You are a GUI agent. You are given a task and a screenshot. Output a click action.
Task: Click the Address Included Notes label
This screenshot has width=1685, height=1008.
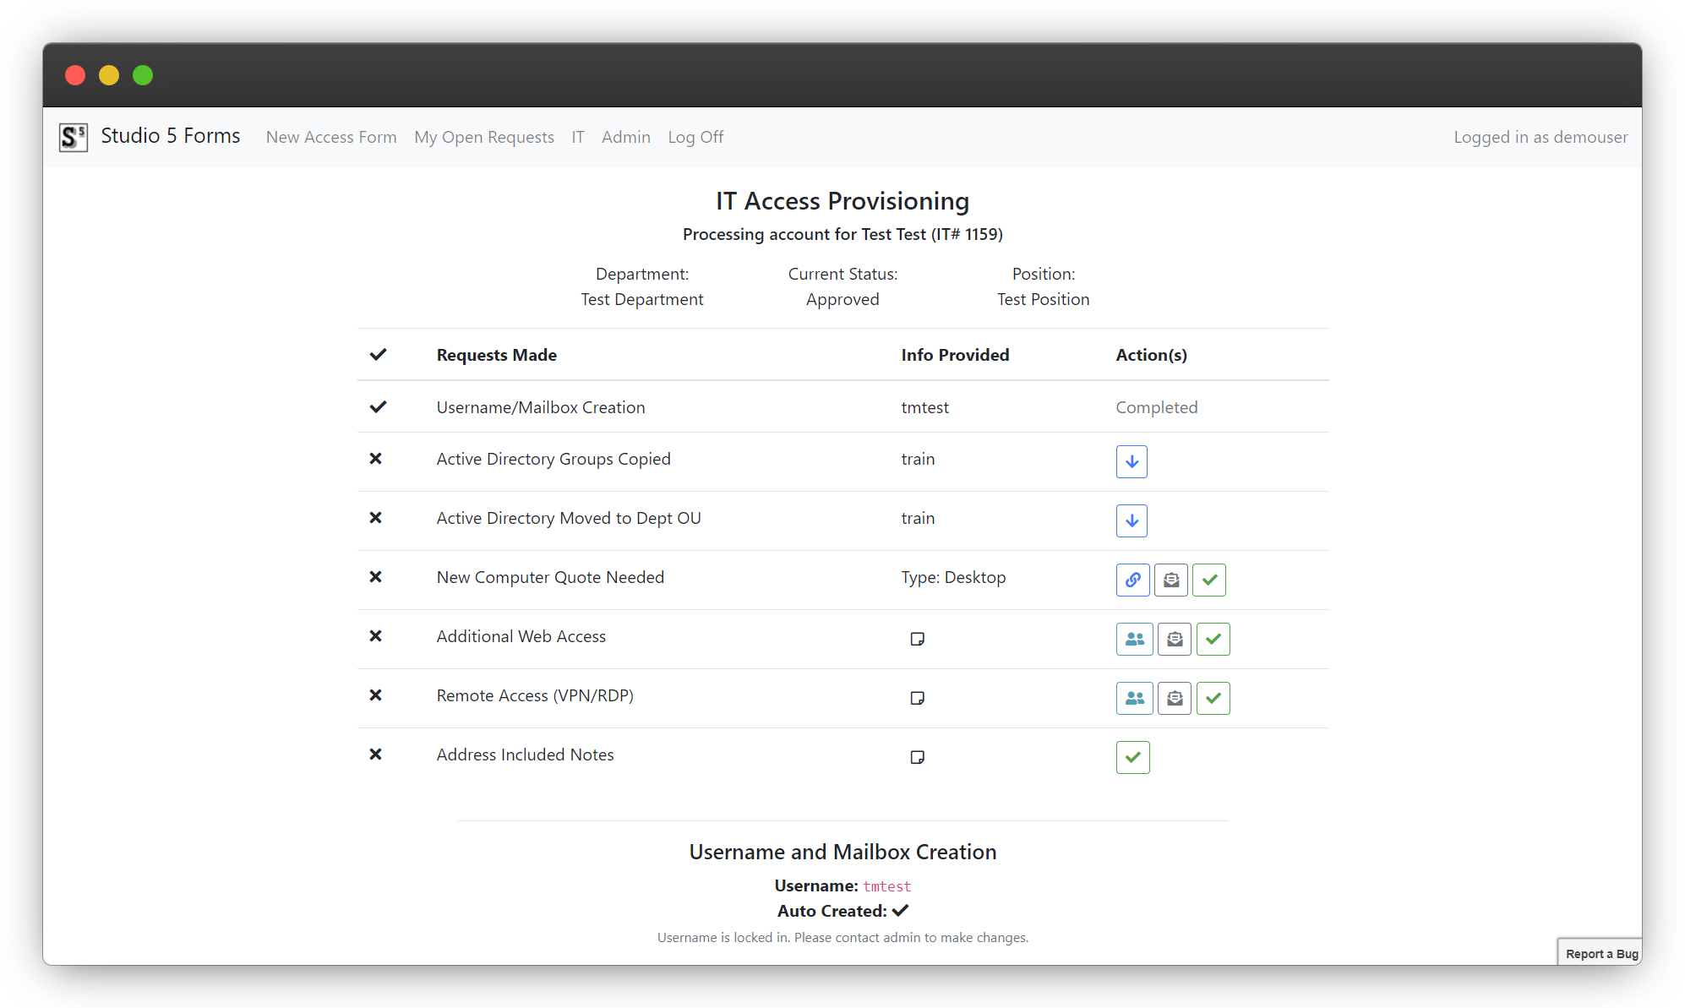525,755
